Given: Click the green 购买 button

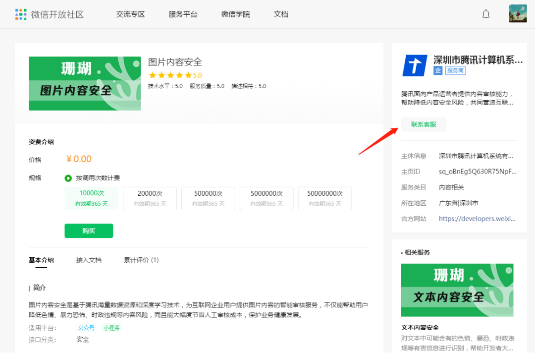Looking at the screenshot, I should point(89,231).
